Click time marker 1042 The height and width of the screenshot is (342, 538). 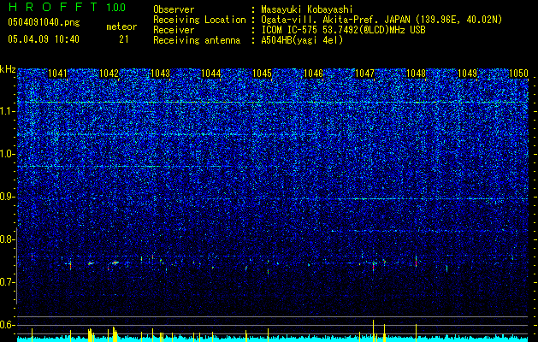109,74
